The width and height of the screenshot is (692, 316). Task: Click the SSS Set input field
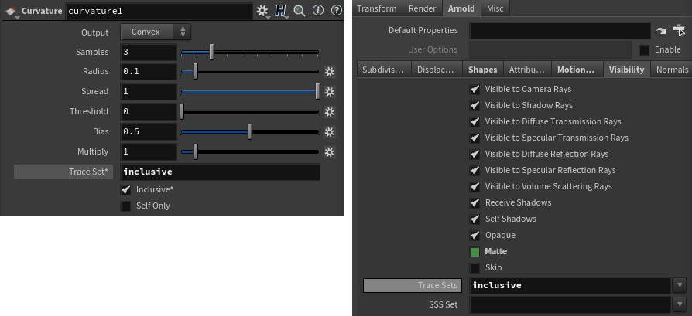pos(570,305)
